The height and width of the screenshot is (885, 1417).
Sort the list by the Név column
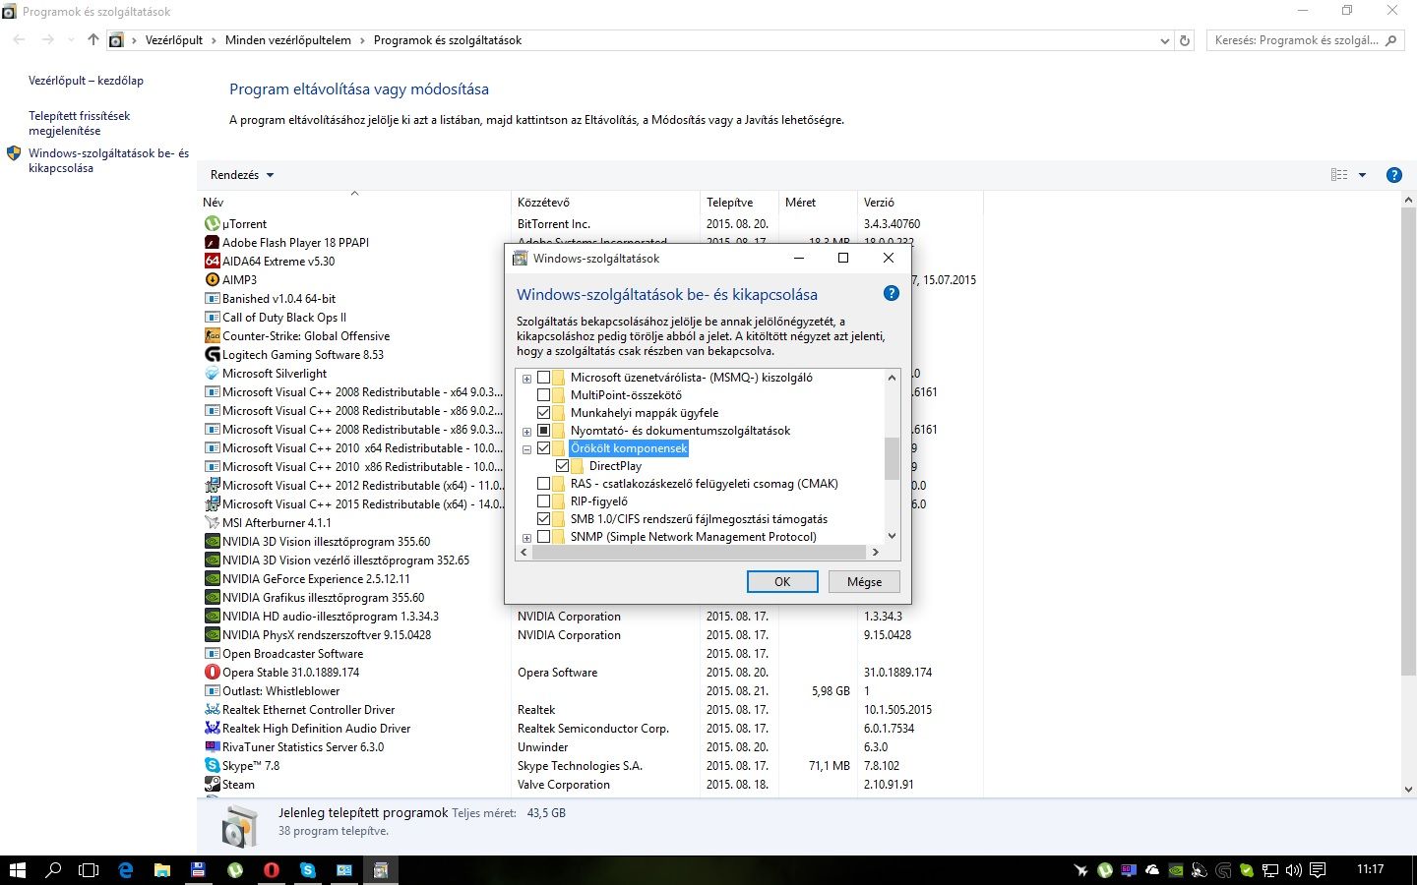[355, 203]
